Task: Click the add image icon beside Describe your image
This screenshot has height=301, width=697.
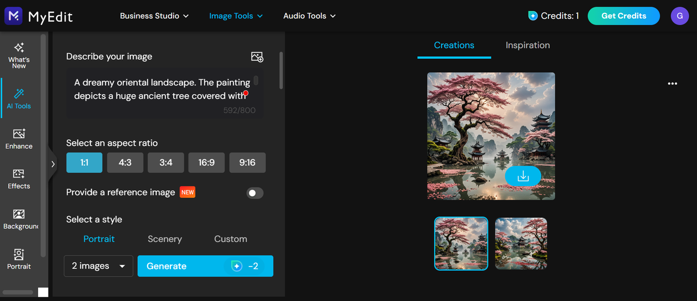Action: tap(257, 57)
